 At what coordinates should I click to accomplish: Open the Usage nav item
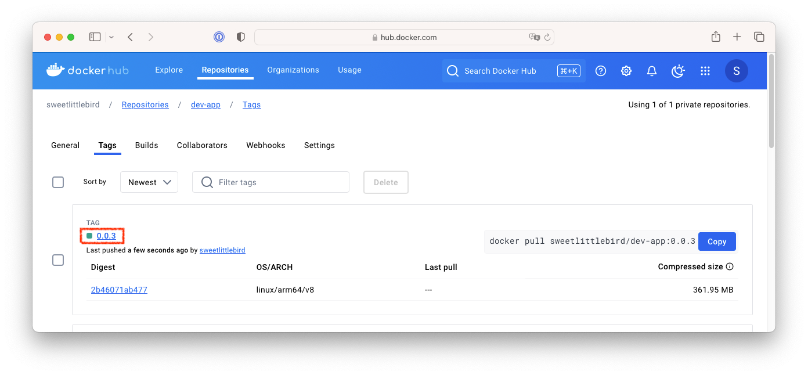click(349, 70)
